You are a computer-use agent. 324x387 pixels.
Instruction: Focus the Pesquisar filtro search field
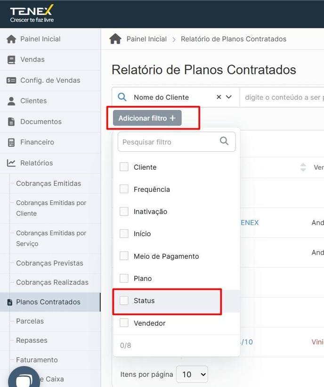point(177,142)
